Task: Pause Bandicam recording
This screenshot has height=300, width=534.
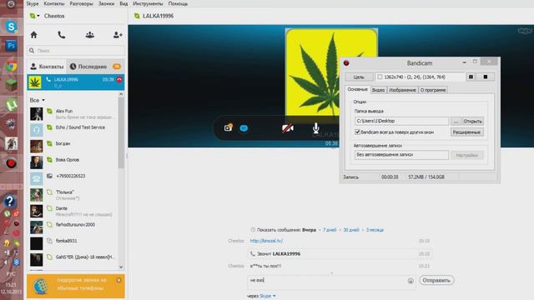Action: (471, 77)
